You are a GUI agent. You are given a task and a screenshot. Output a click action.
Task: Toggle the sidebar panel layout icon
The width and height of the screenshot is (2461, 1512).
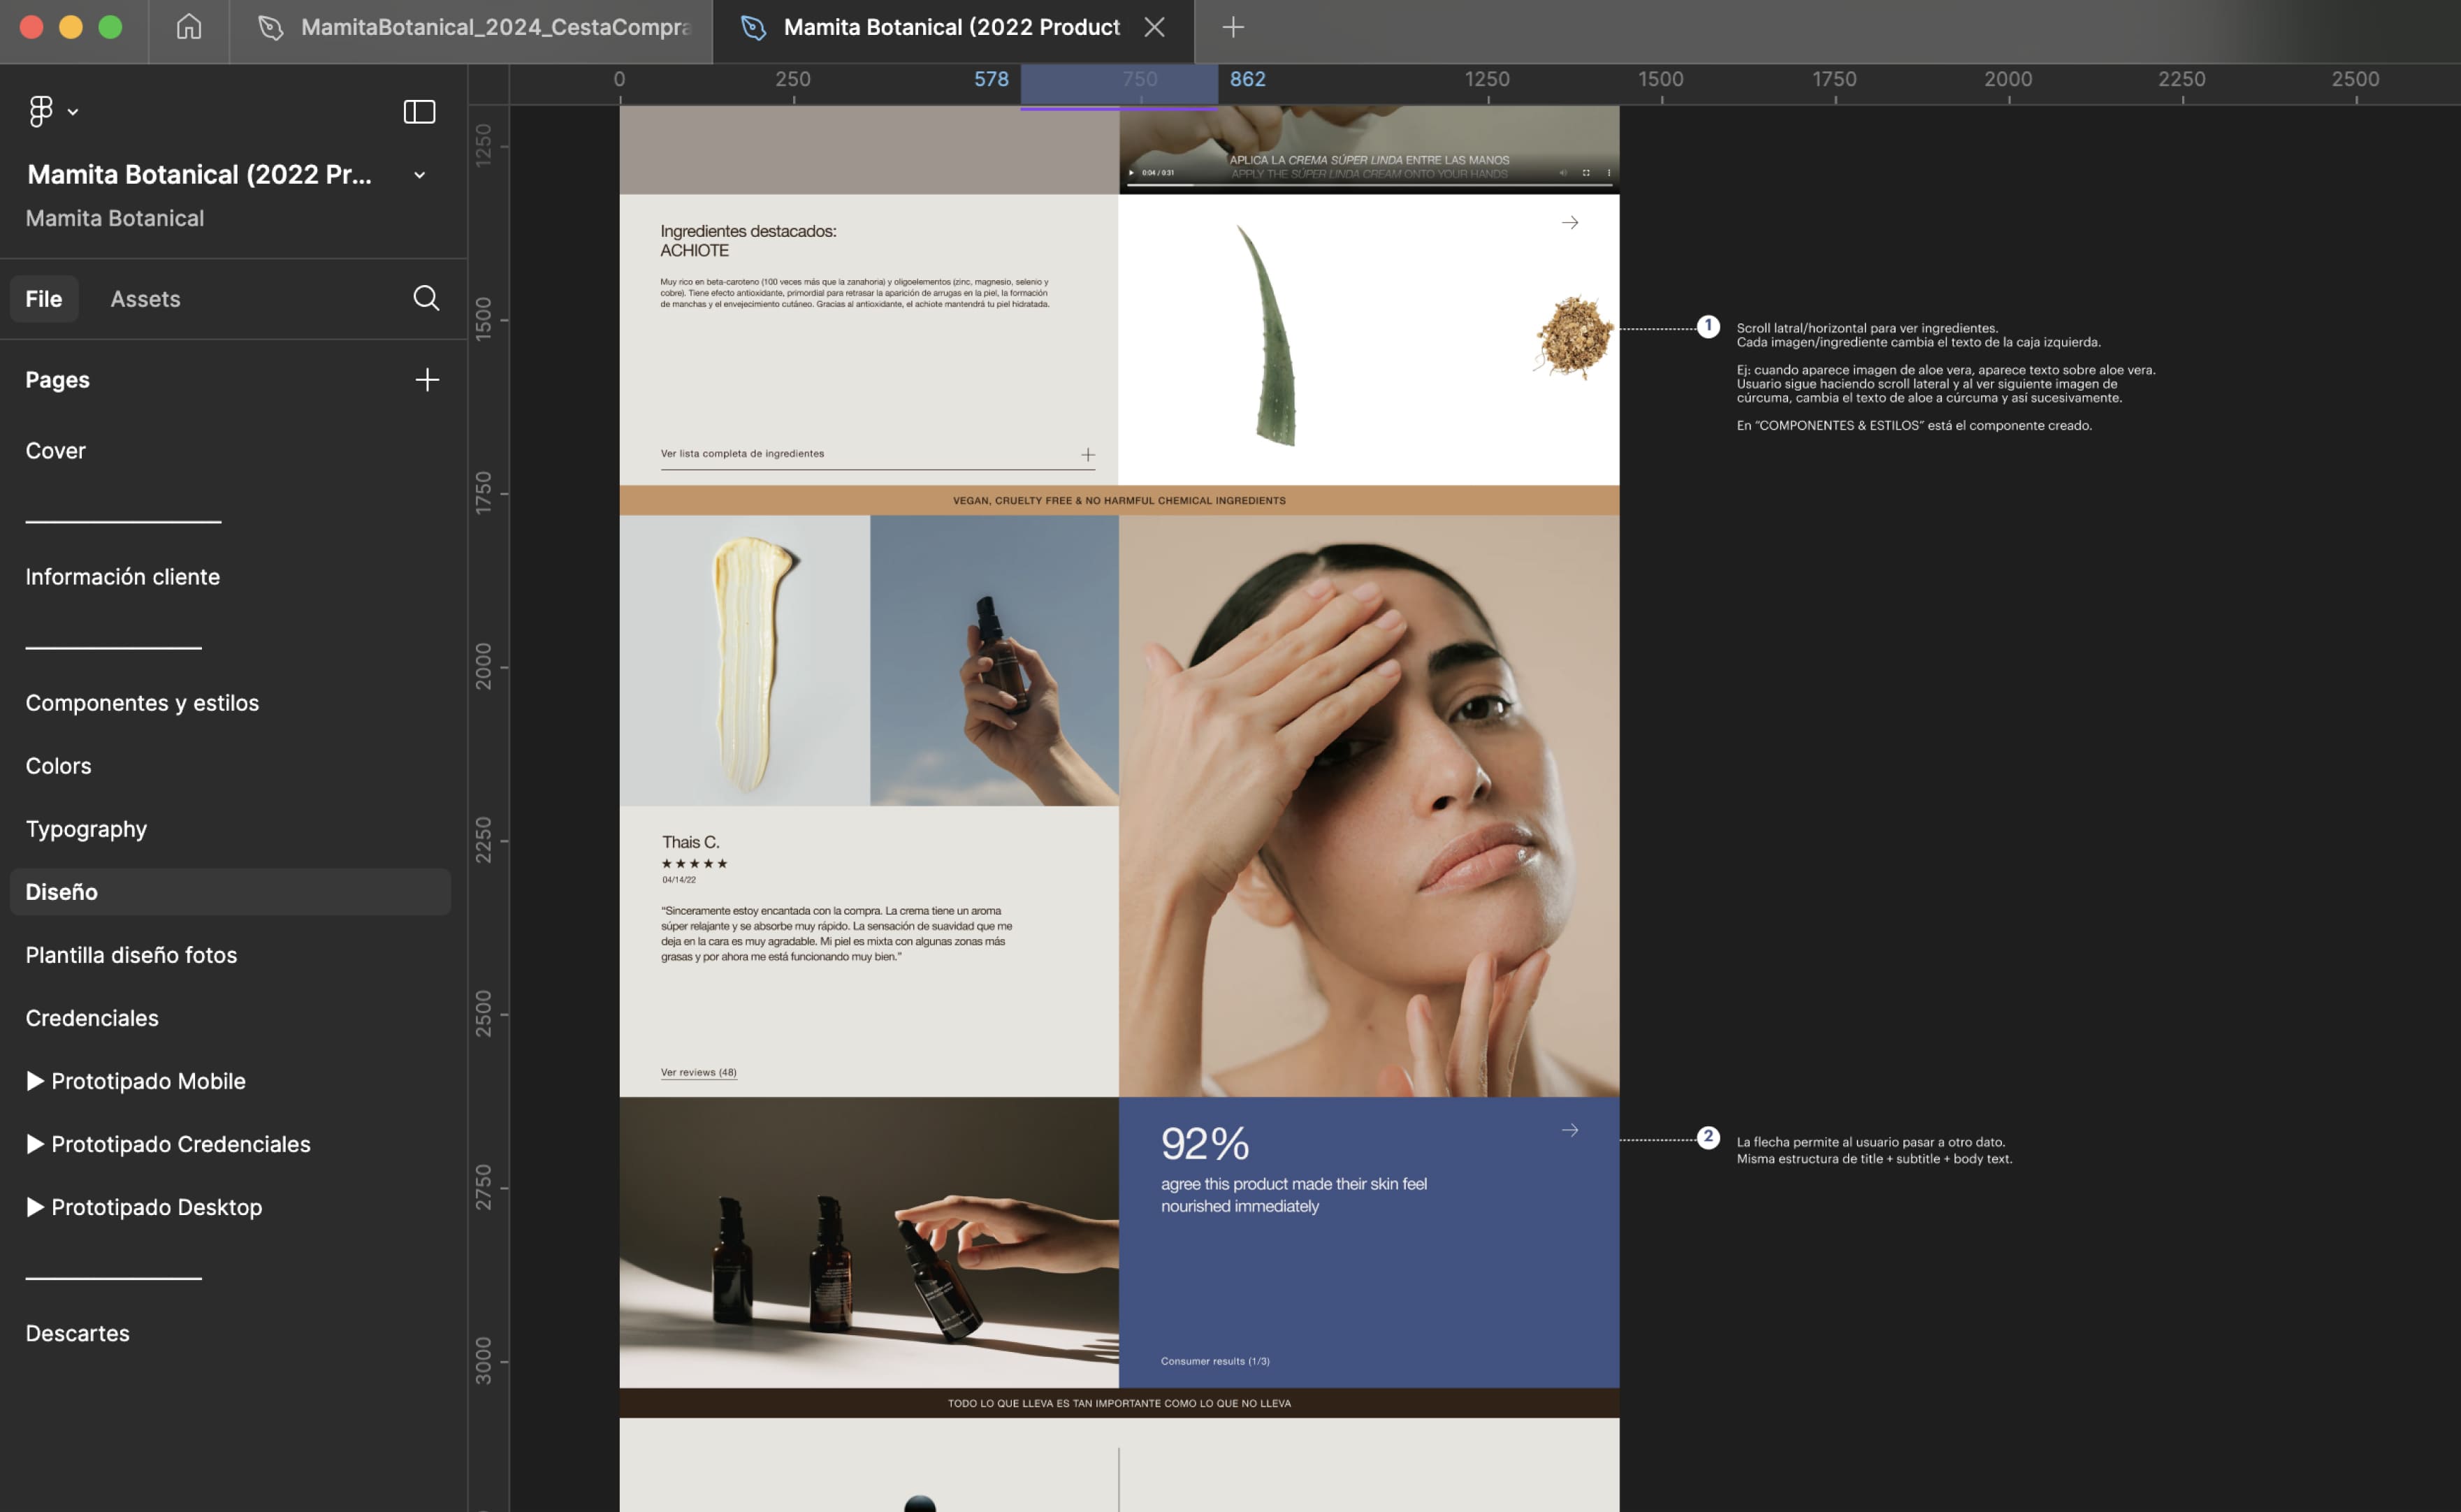[x=419, y=111]
